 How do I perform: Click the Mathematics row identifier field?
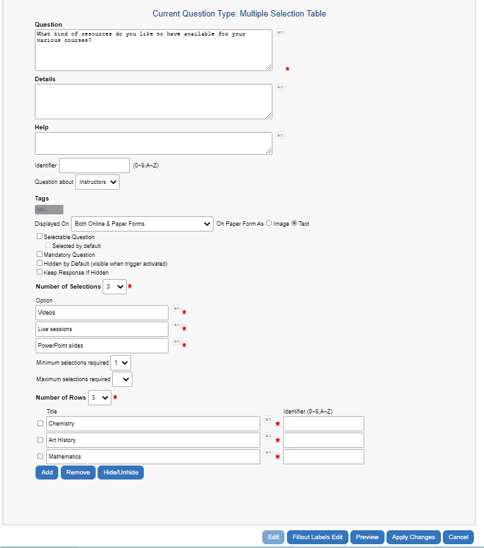(324, 457)
